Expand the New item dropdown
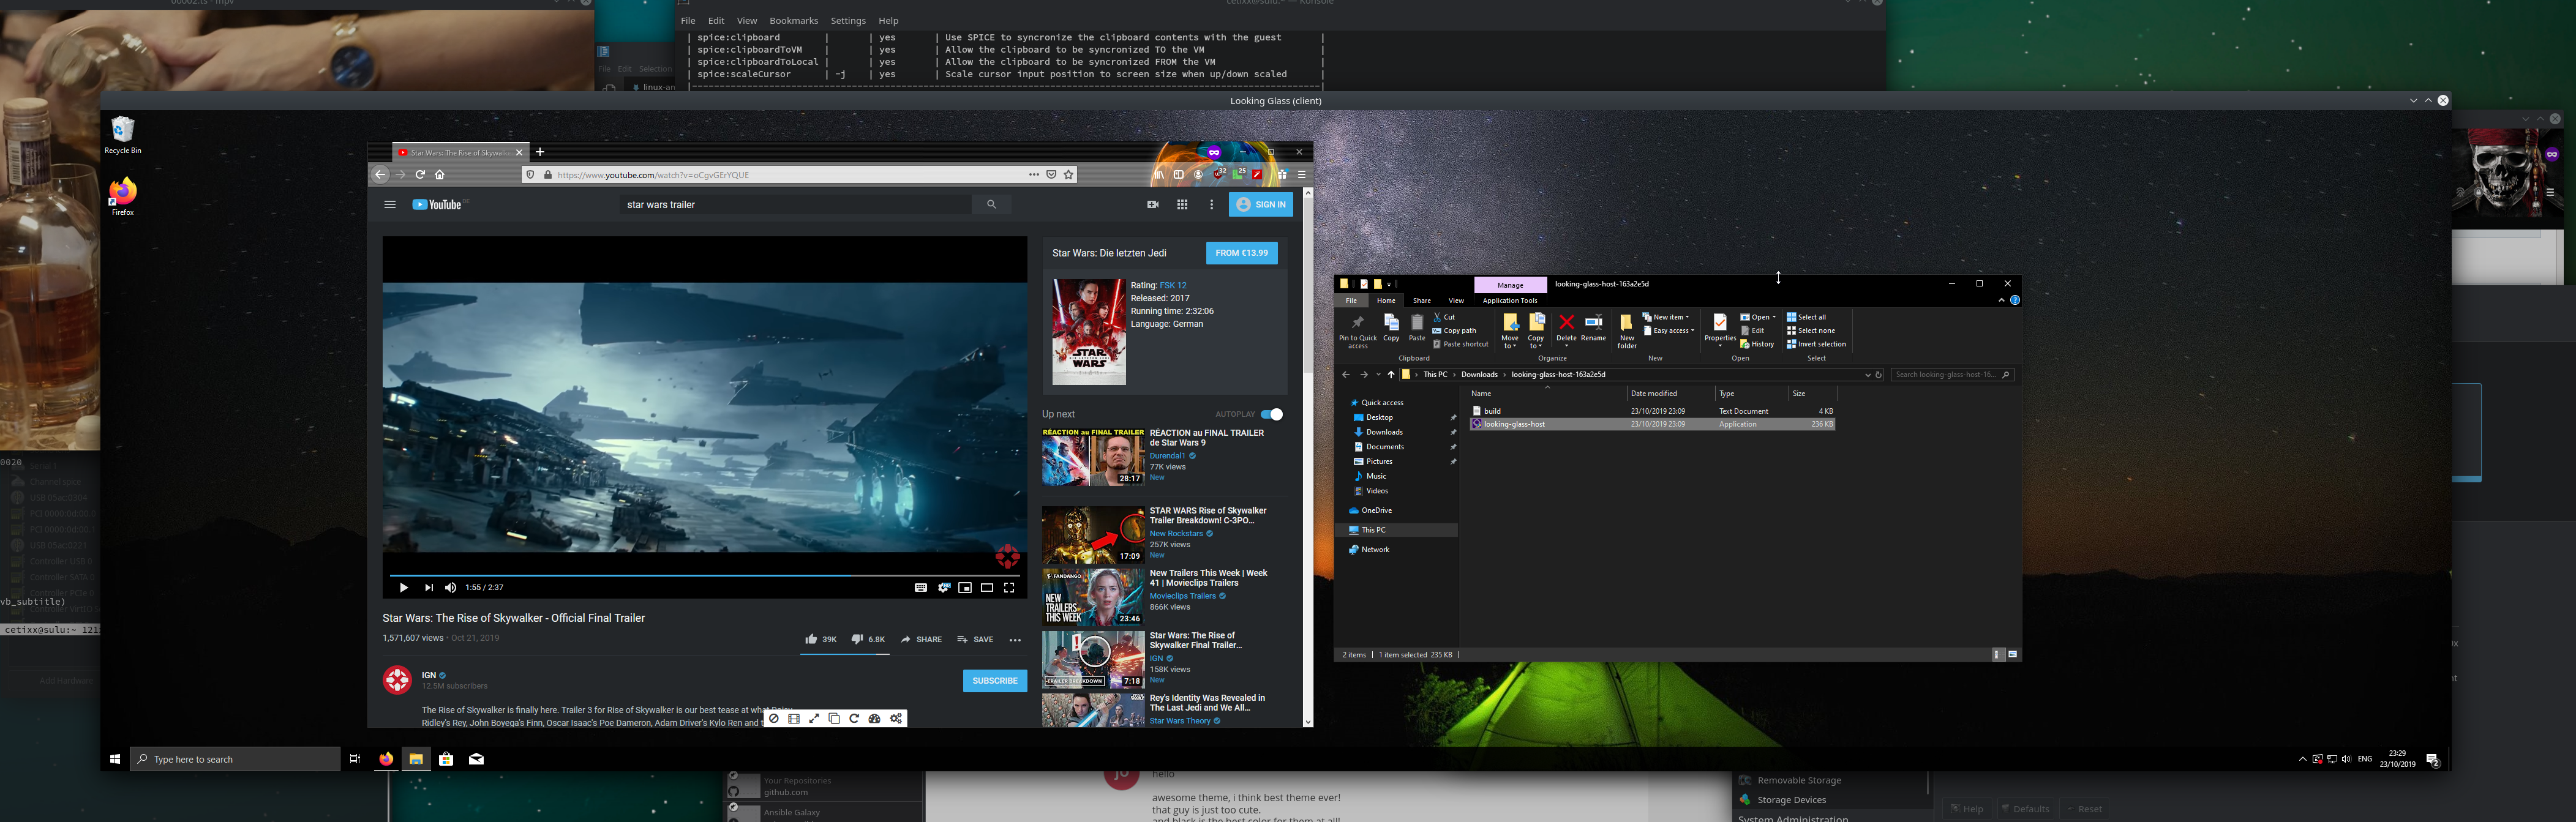 pyautogui.click(x=1666, y=317)
